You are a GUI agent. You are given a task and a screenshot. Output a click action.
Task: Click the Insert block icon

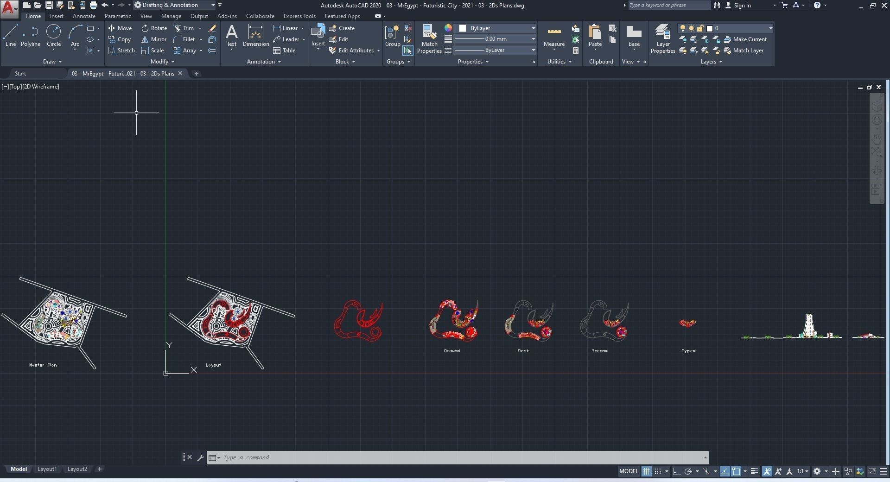tap(318, 32)
